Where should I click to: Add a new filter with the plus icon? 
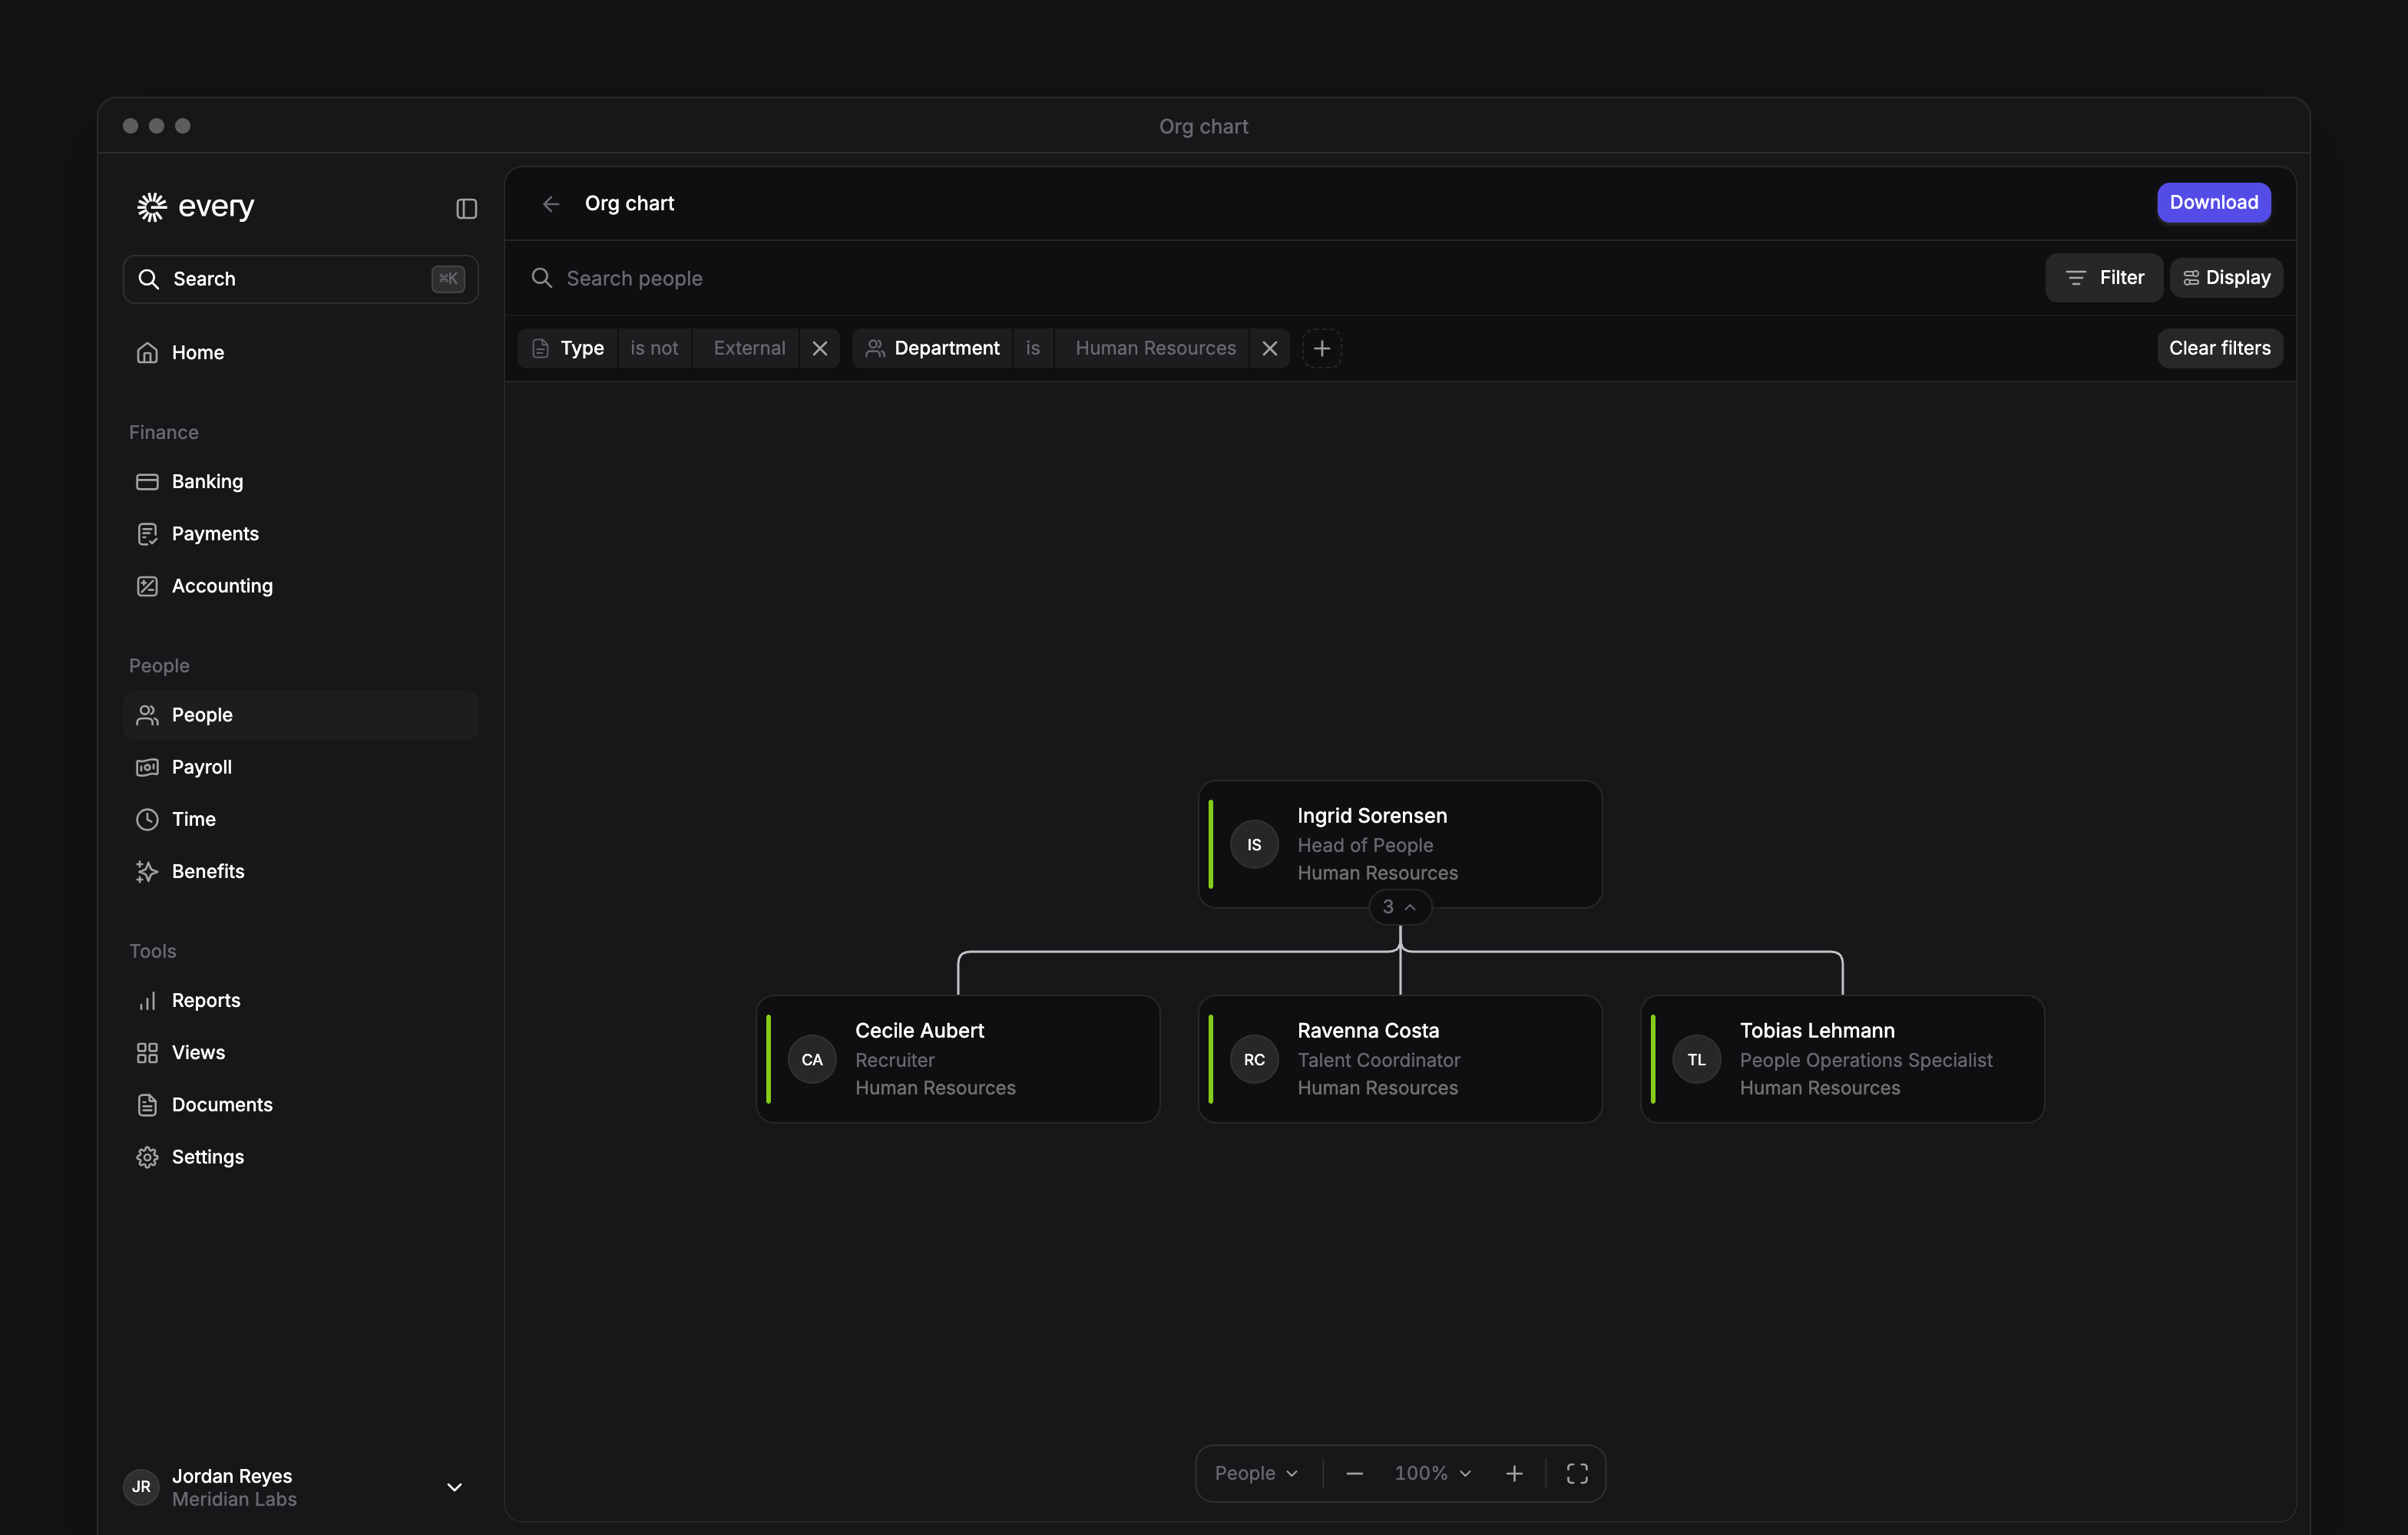(x=1322, y=348)
